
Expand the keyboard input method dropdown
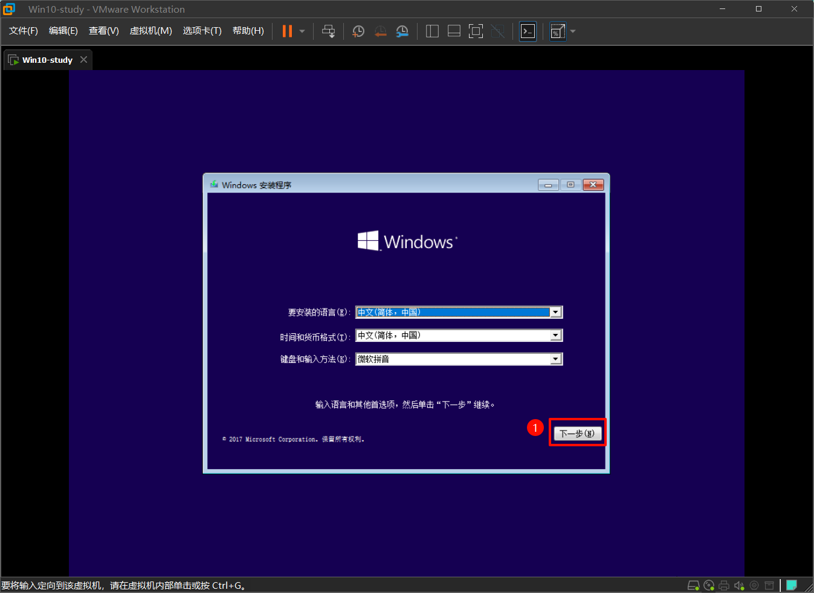coord(555,359)
